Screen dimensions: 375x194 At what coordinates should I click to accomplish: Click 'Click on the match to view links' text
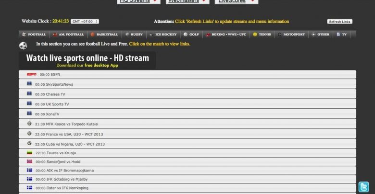(x=160, y=44)
